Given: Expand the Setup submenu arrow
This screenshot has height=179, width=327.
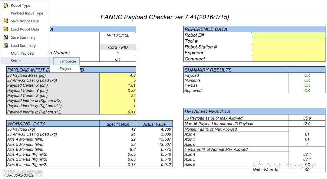Looking at the screenshot, I should (47, 61).
